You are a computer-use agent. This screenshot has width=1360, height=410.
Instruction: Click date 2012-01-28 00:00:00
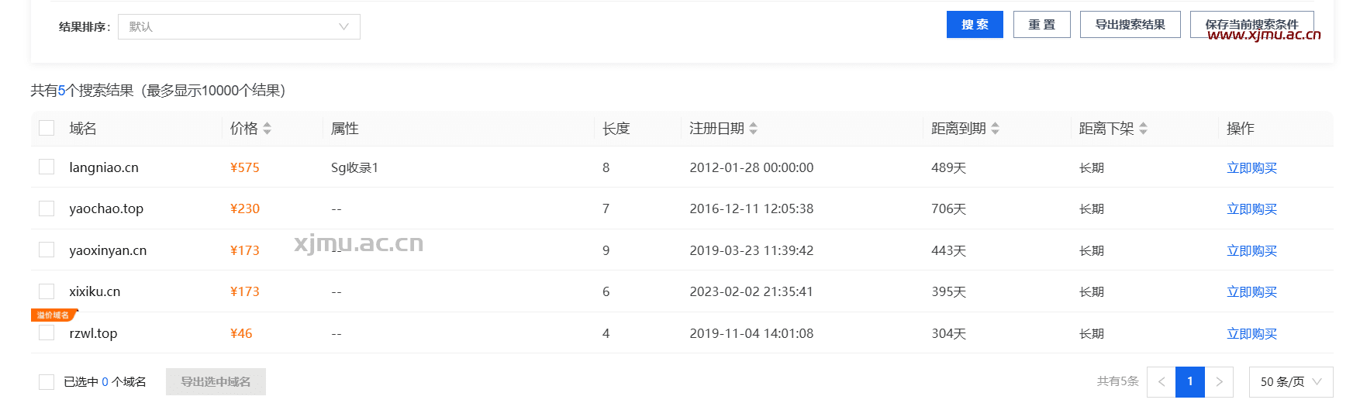(x=751, y=167)
